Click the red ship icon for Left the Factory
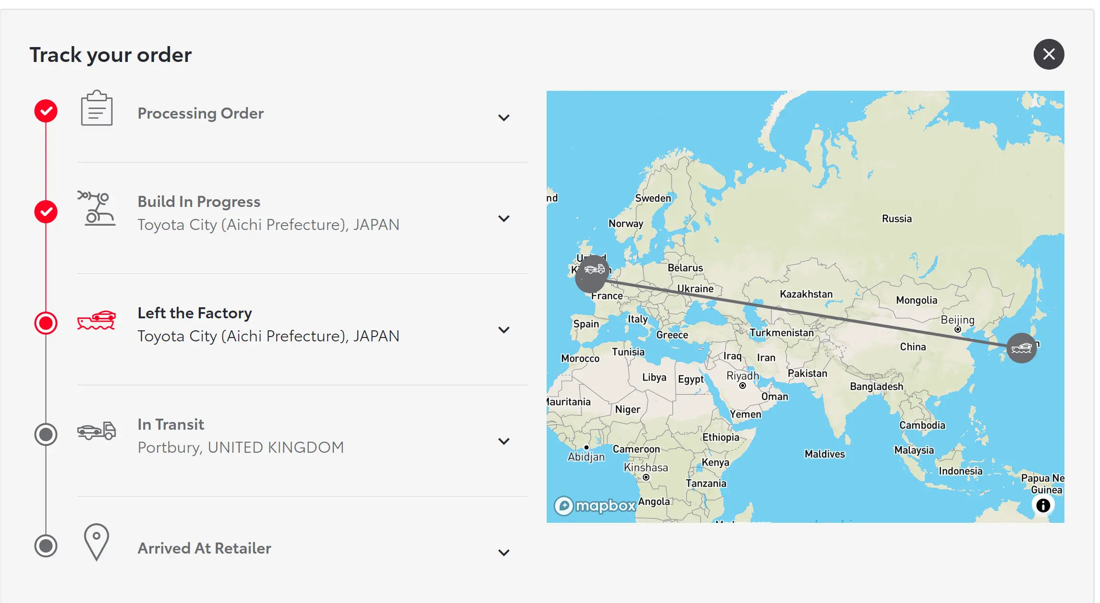This screenshot has height=603, width=1100. tap(97, 320)
